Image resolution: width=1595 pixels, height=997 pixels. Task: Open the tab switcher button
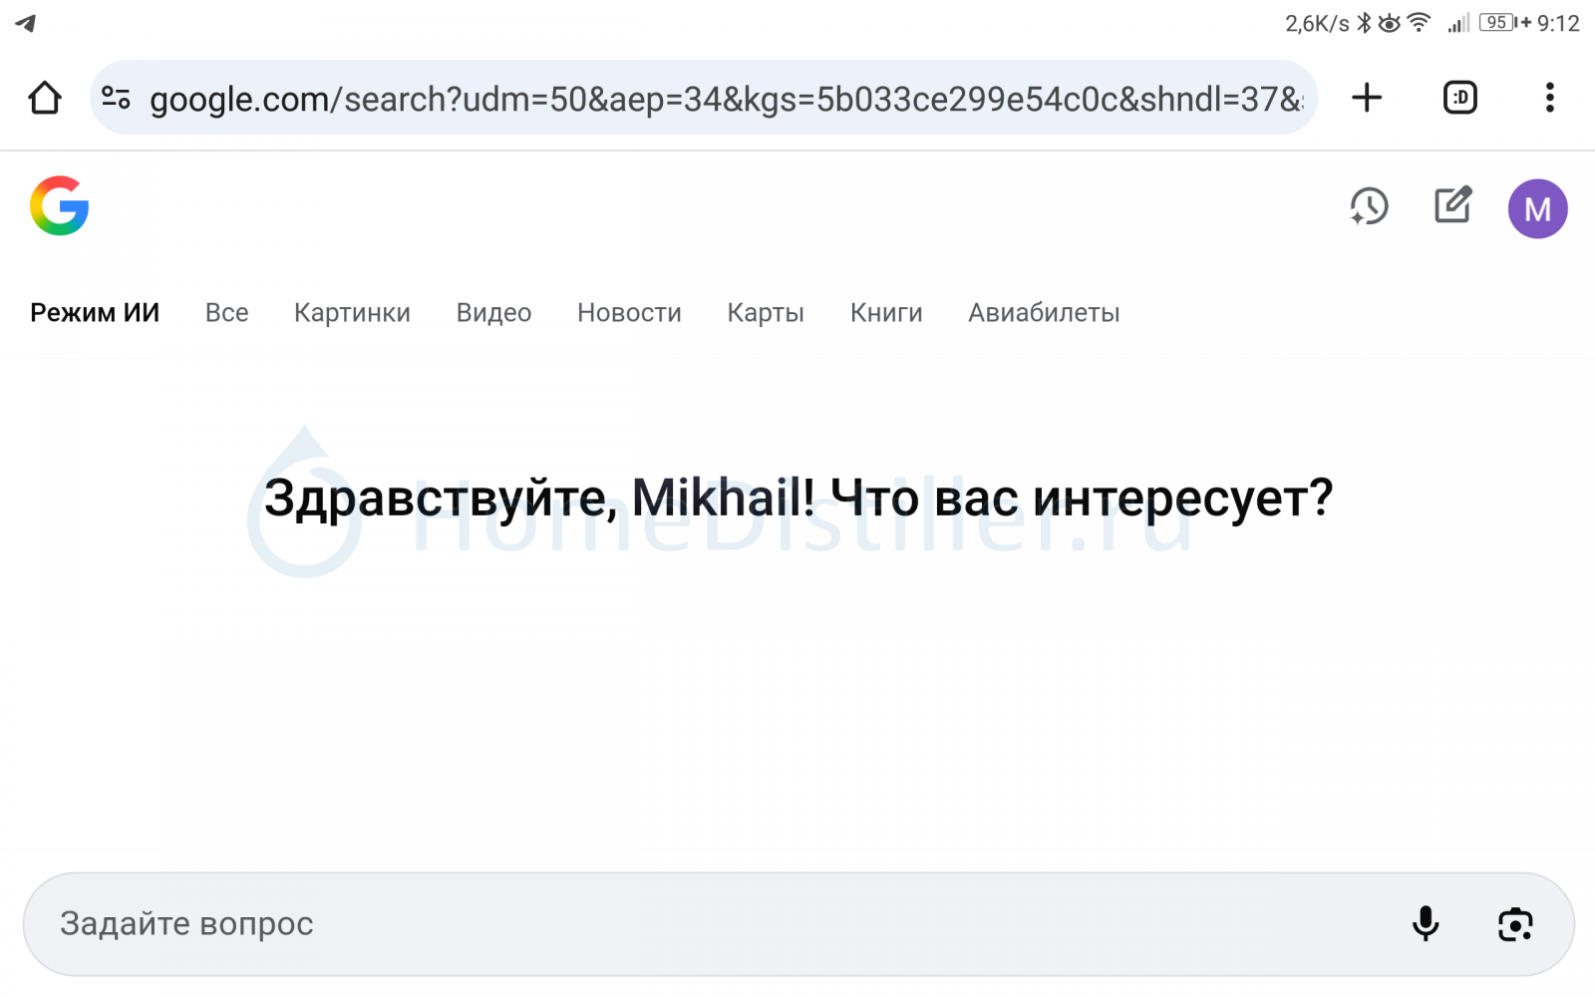(x=1459, y=98)
